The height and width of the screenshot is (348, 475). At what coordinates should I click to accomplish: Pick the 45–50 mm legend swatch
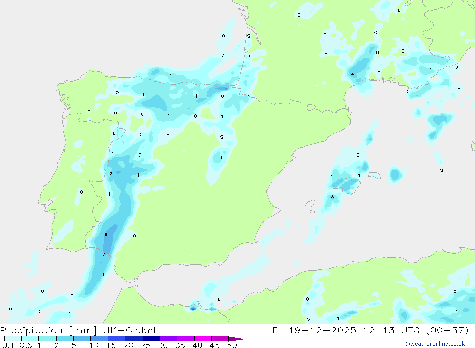tap(220, 339)
